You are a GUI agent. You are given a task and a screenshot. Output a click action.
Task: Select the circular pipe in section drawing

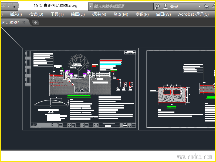coord(82,90)
